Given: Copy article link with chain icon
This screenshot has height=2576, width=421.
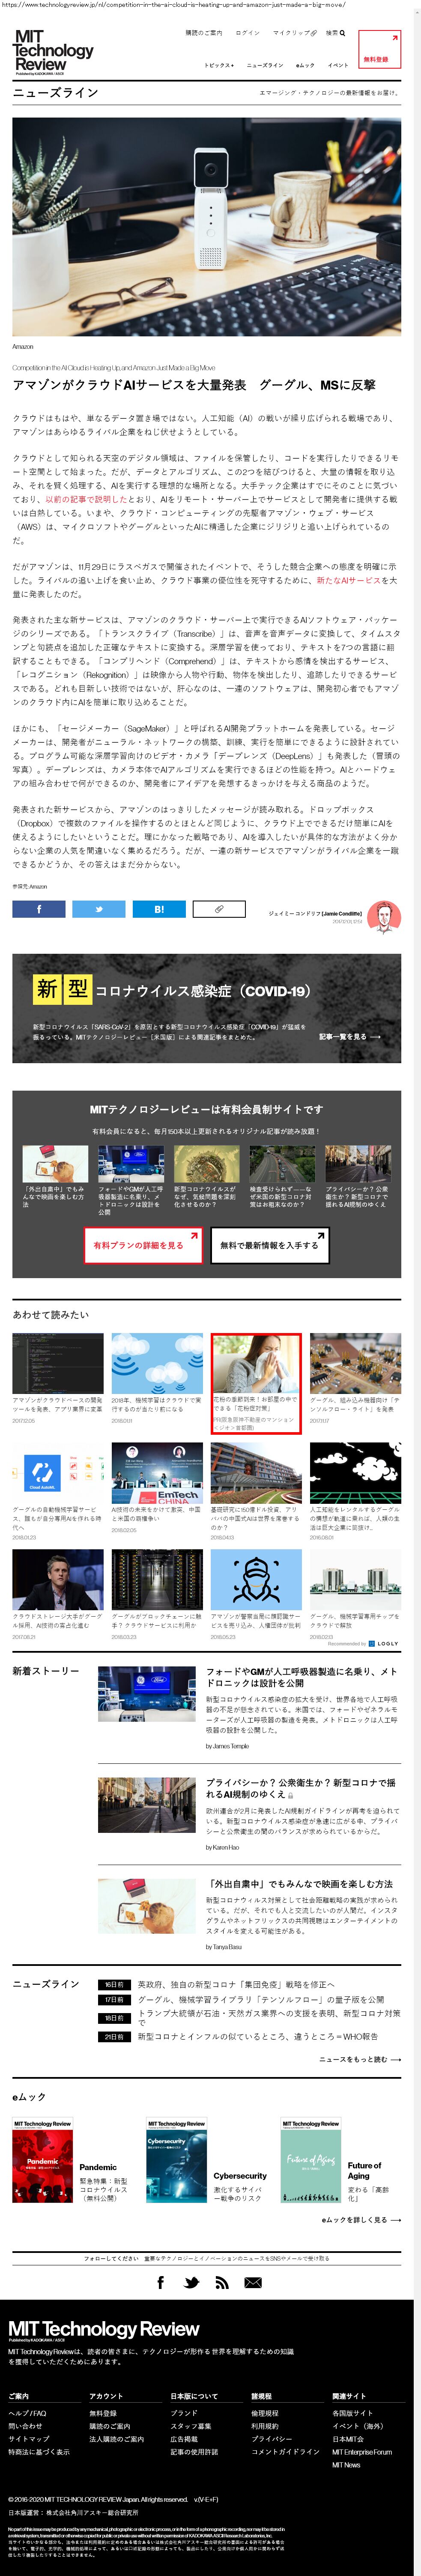Looking at the screenshot, I should tap(218, 909).
